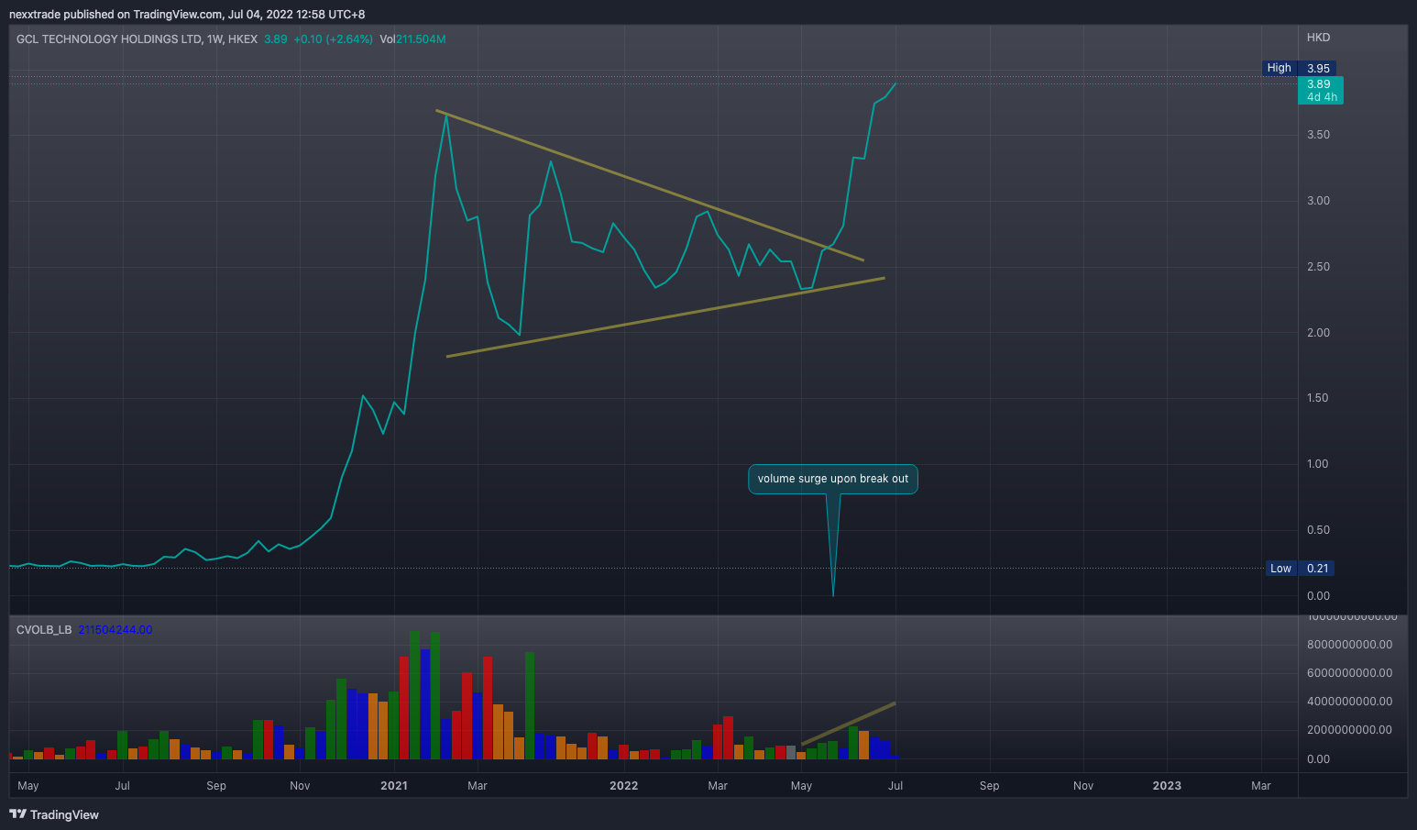The image size is (1417, 830).
Task: Select the rising trendline over volume bars
Action: coord(848,724)
